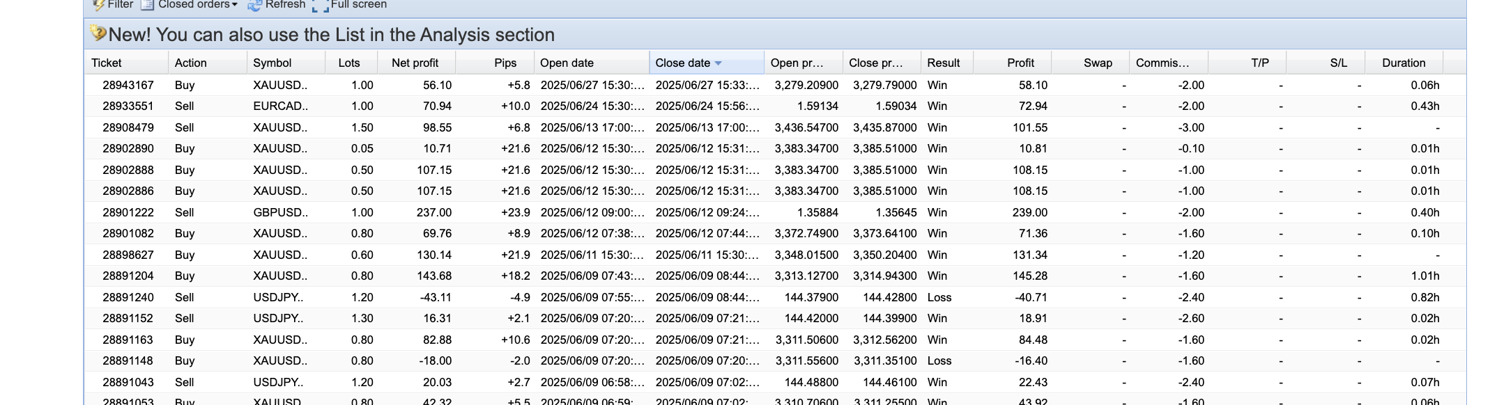Viewport: 1490px width, 405px height.
Task: Click the hint tag icon beside New!
Action: (98, 33)
